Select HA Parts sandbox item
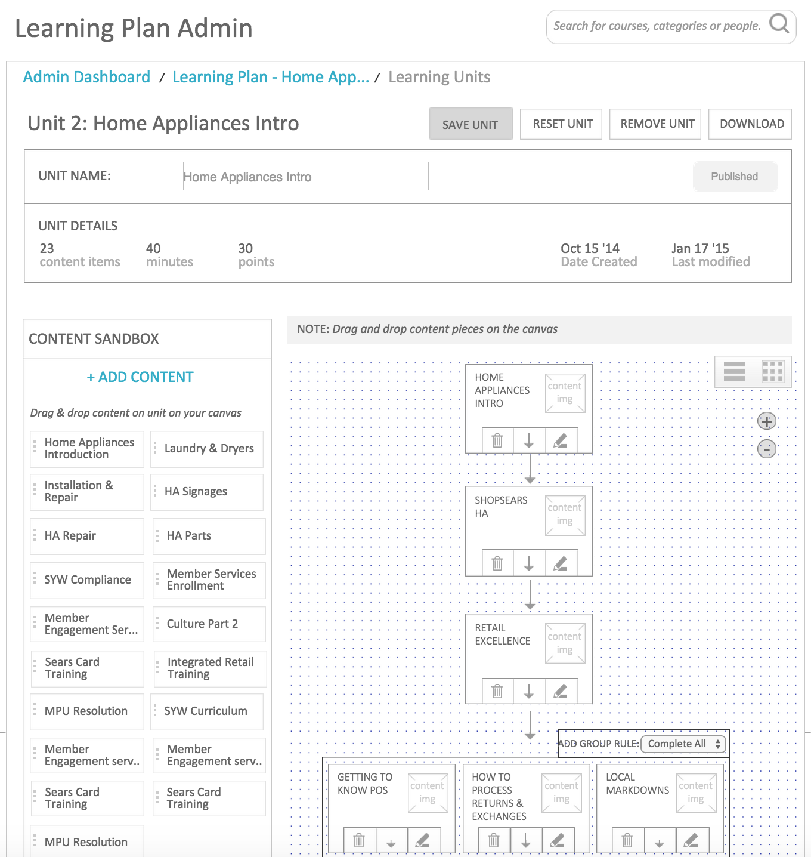The width and height of the screenshot is (811, 857). (x=209, y=536)
